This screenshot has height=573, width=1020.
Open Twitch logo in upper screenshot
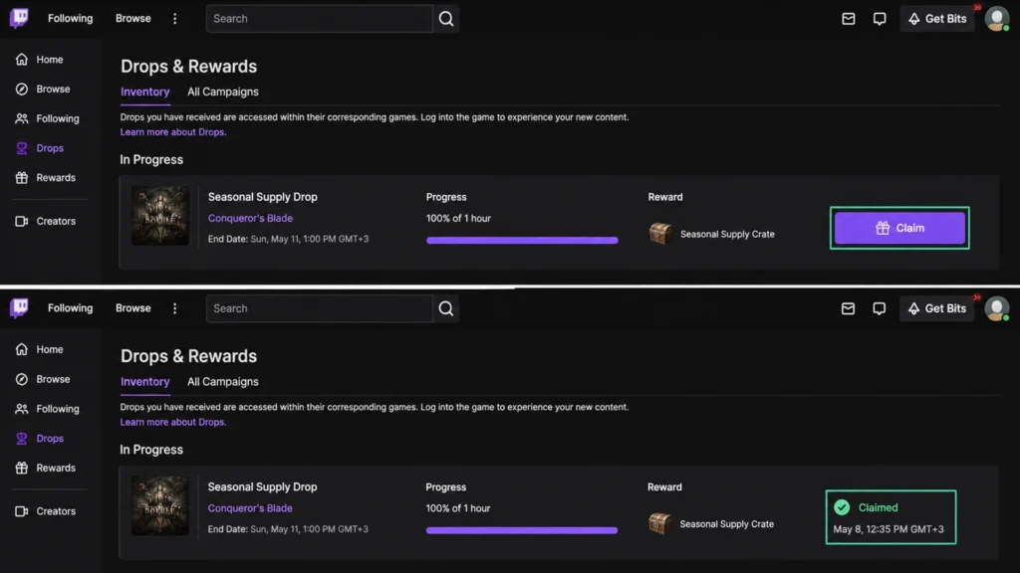pos(19,18)
